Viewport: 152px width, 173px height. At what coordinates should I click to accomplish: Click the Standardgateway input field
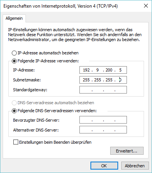pos(103,90)
